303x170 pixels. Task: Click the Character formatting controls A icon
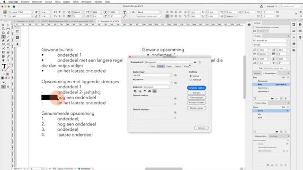(x=5, y=12)
